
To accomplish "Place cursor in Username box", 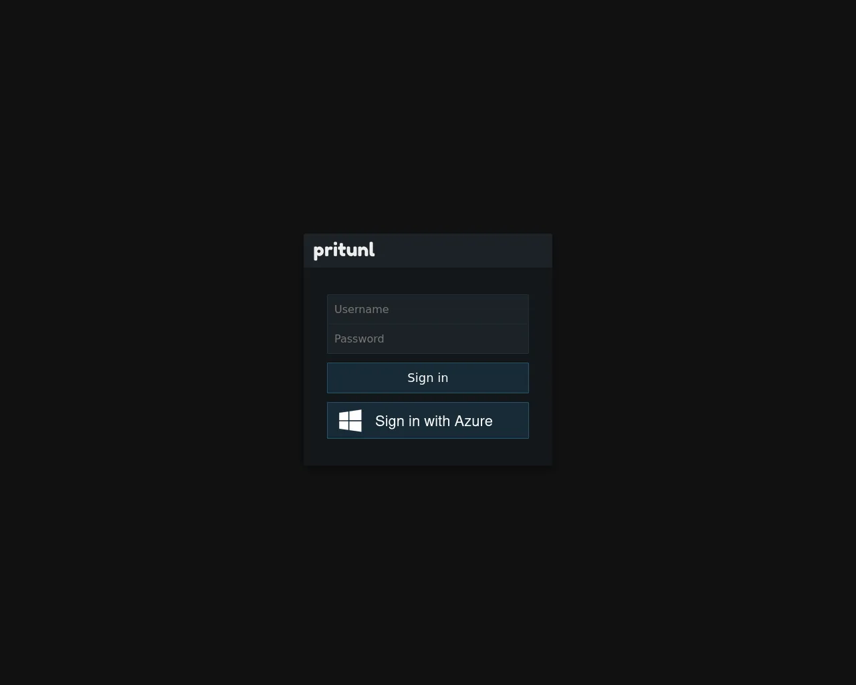I will (428, 309).
